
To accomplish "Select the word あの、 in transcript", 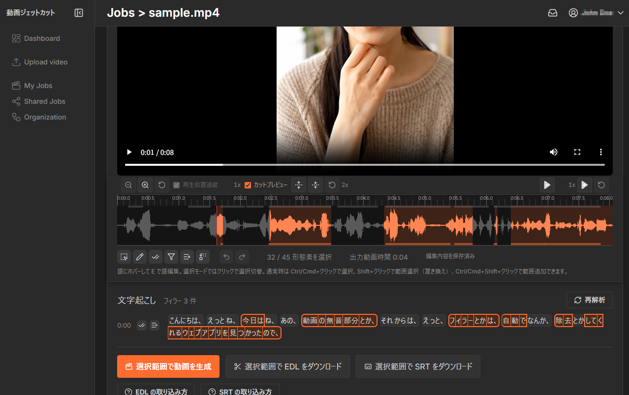I will pyautogui.click(x=289, y=321).
